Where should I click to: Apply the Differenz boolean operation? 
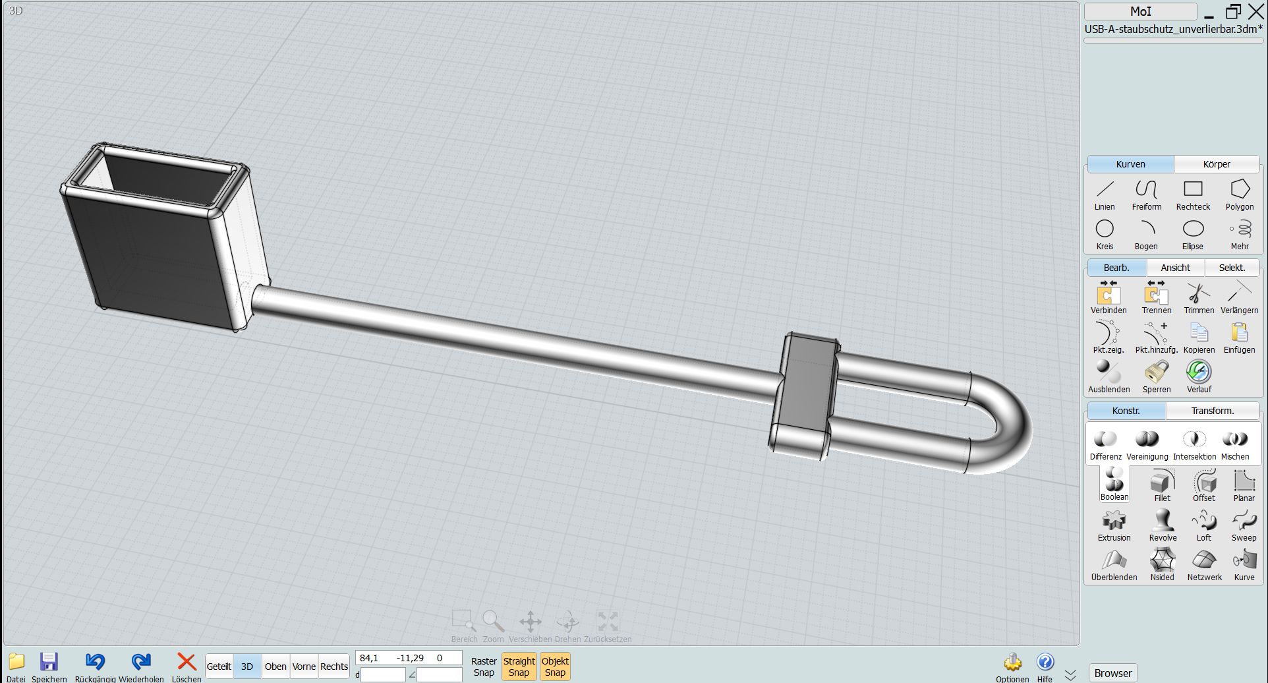1105,445
